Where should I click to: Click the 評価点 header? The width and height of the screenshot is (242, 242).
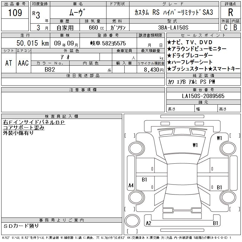coord(231,4)
